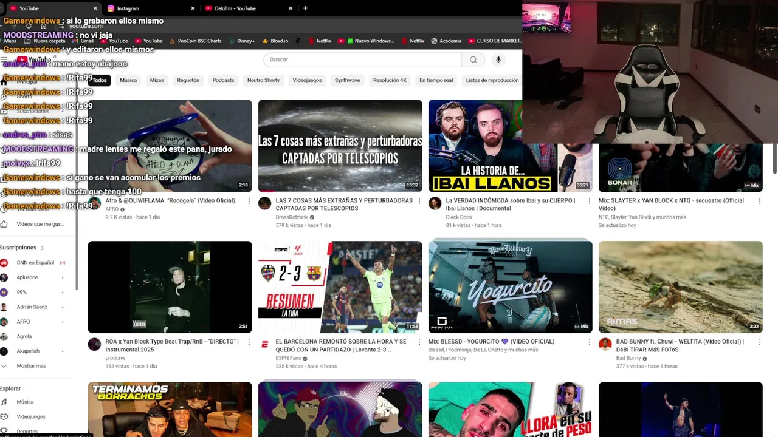Click the sidebar vertical scrollbar

(77, 182)
